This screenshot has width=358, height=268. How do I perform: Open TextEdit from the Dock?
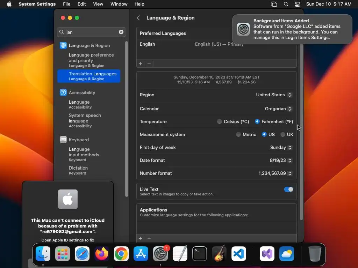click(180, 254)
